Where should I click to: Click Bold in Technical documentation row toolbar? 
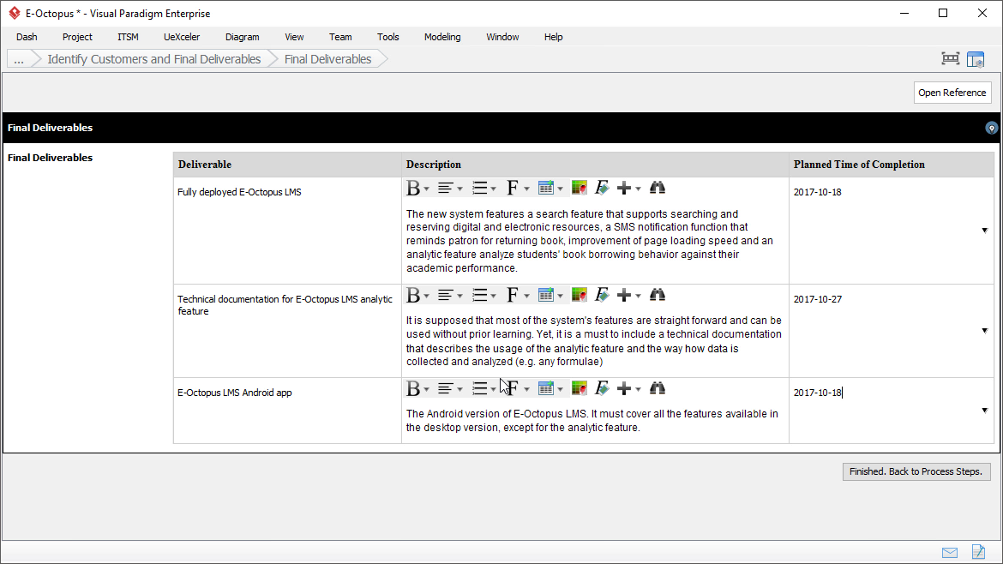tap(413, 295)
